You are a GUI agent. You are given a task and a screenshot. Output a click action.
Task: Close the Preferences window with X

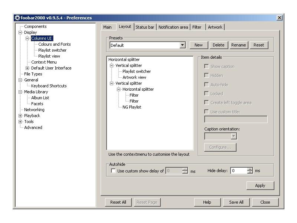[280, 17]
